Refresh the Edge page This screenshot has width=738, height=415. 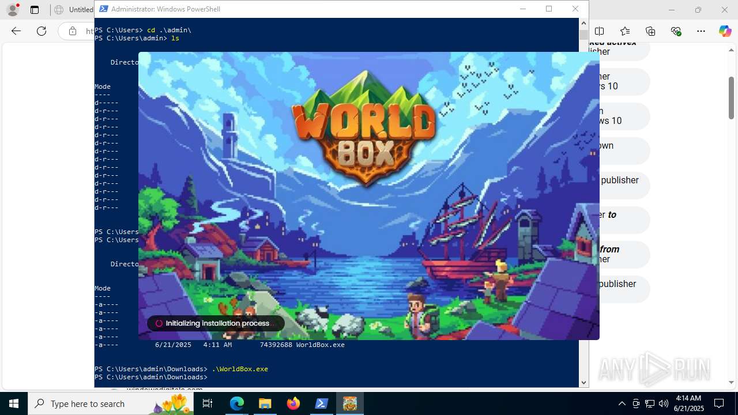coord(42,31)
